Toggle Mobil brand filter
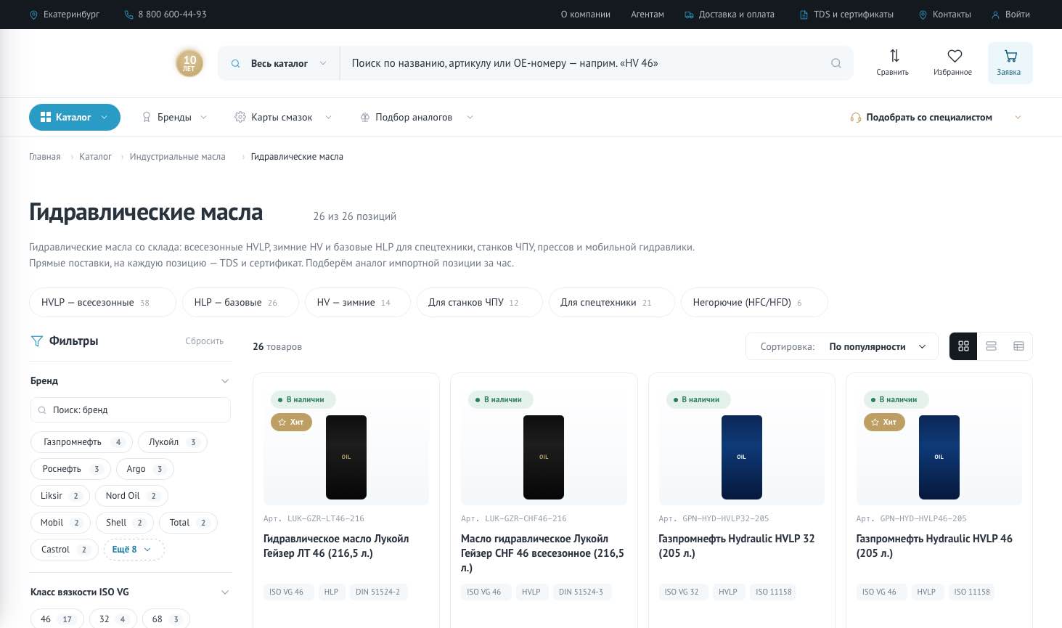 click(x=60, y=523)
